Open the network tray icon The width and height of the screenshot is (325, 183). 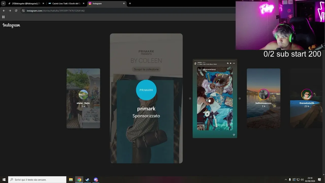coord(298,180)
